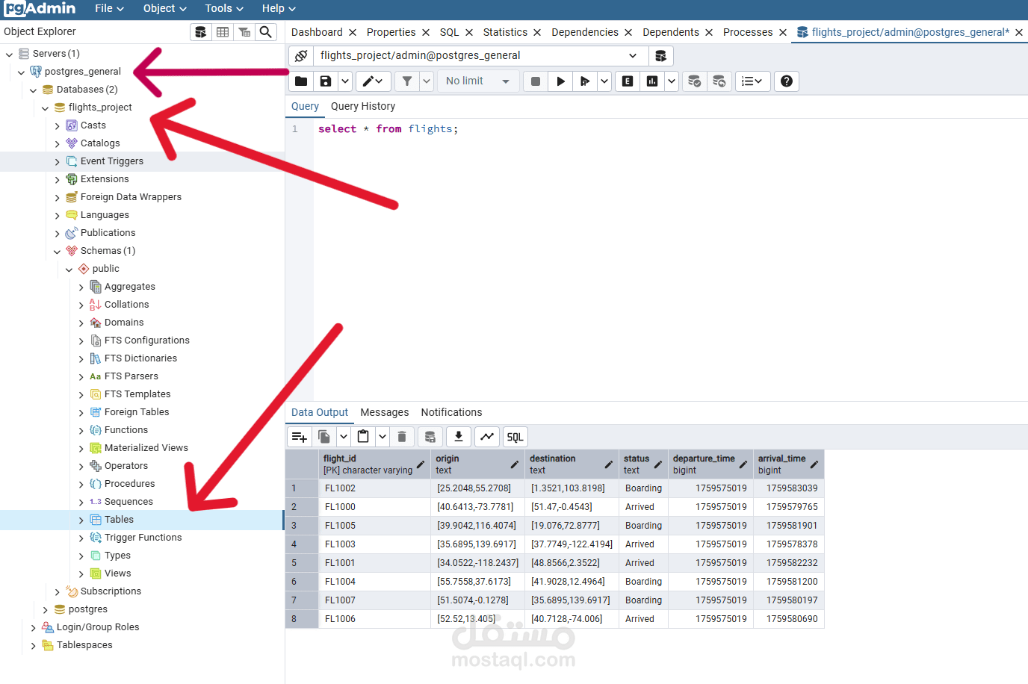Switch to the Query History tab
The height and width of the screenshot is (684, 1028).
click(x=363, y=107)
